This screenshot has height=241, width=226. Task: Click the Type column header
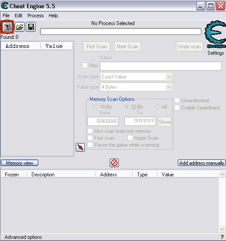(x=145, y=175)
